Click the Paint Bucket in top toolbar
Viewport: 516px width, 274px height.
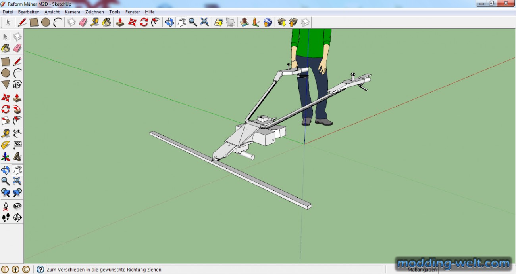(106, 22)
